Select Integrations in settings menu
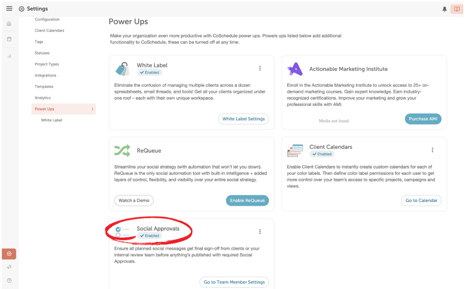467x289 pixels. 45,75
